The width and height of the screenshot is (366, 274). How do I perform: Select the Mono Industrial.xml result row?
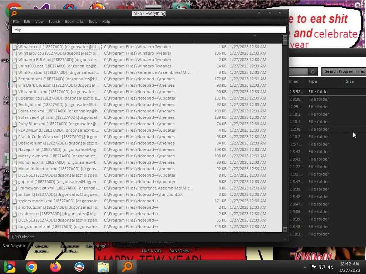(x=147, y=169)
